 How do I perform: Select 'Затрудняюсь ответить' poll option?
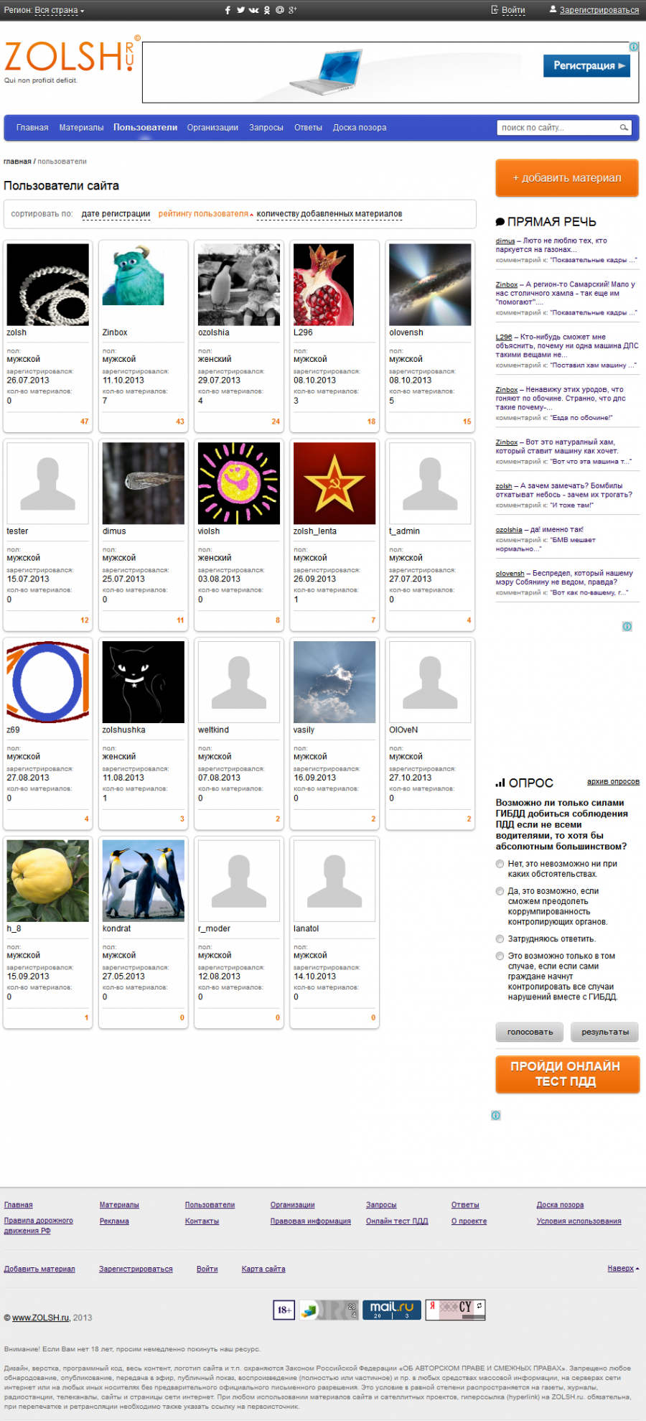[x=500, y=939]
